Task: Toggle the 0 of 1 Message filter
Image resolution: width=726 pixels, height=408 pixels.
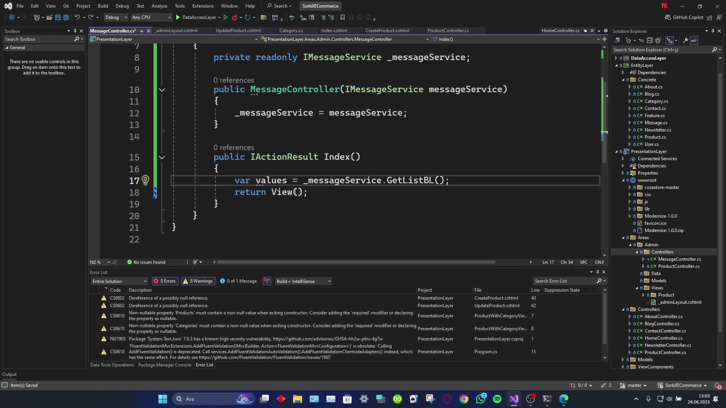Action: click(239, 281)
